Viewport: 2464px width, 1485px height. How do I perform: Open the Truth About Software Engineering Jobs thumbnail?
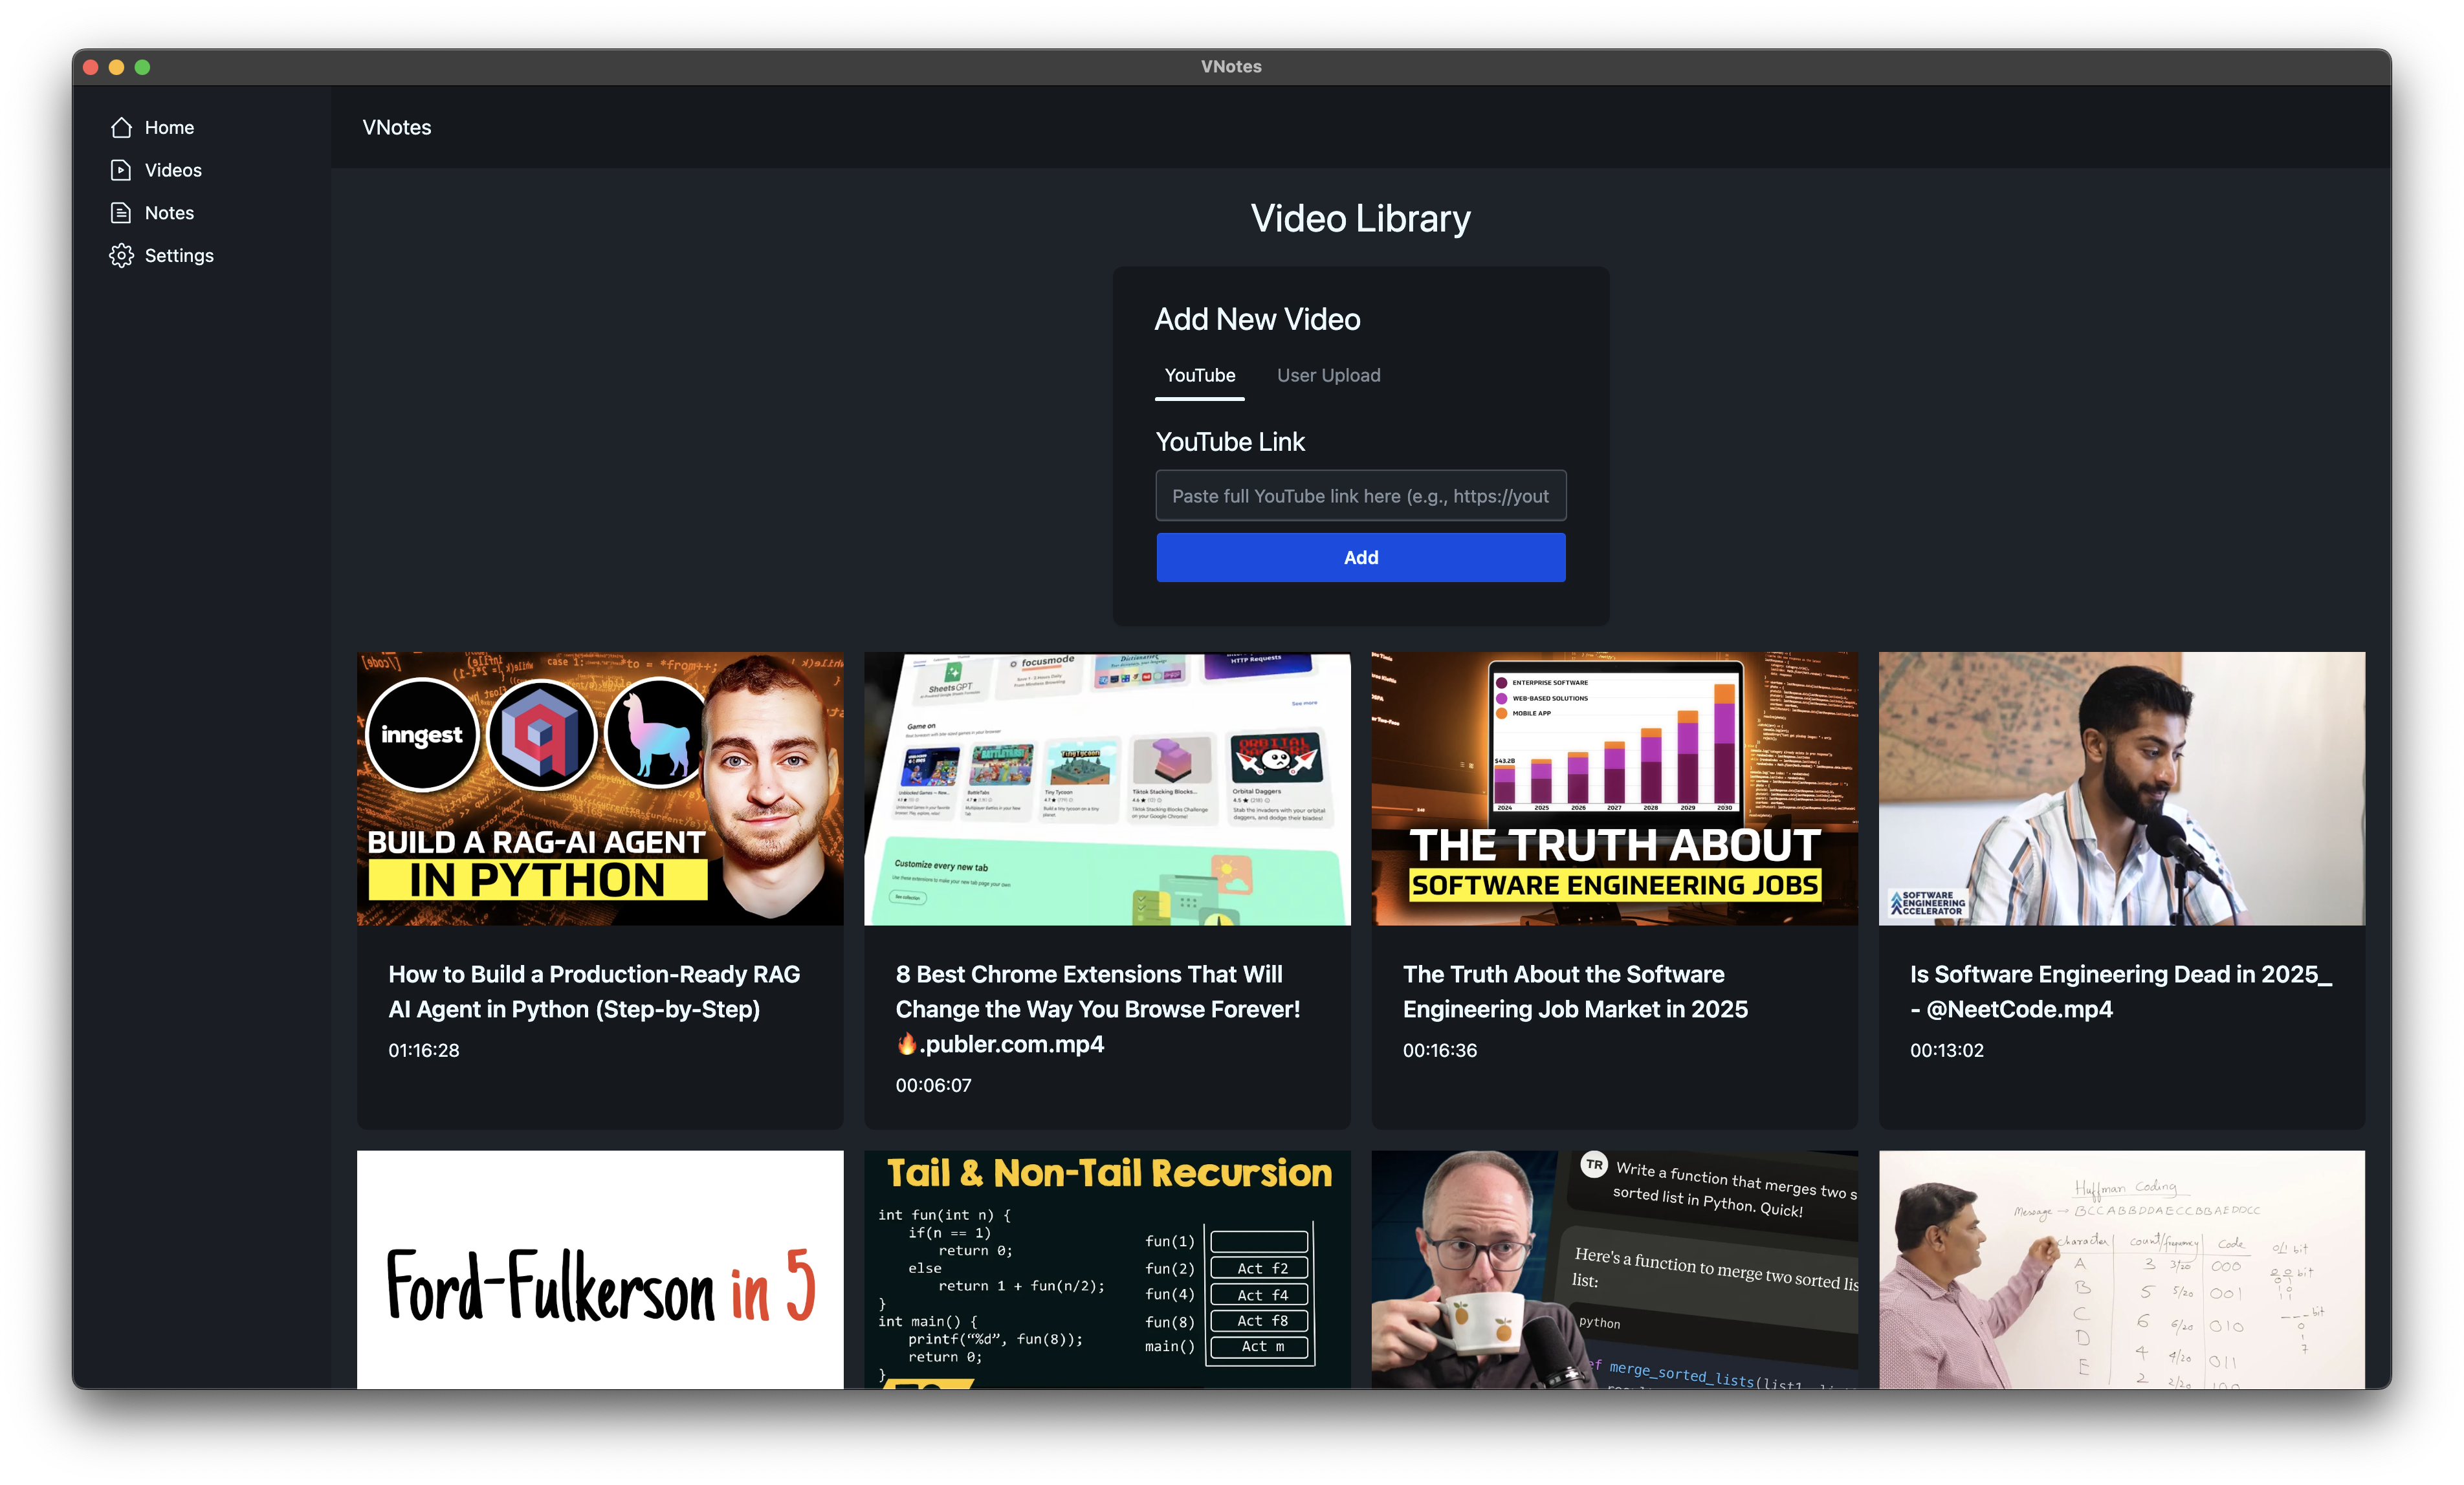click(x=1614, y=788)
